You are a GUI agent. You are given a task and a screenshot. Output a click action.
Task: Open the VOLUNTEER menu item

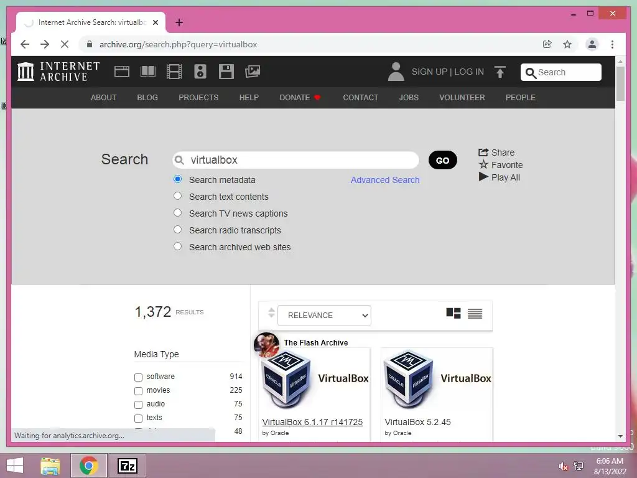click(x=462, y=98)
